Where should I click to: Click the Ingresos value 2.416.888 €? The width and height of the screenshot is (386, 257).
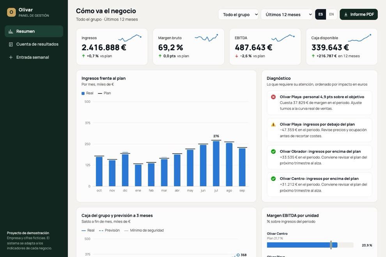[104, 48]
